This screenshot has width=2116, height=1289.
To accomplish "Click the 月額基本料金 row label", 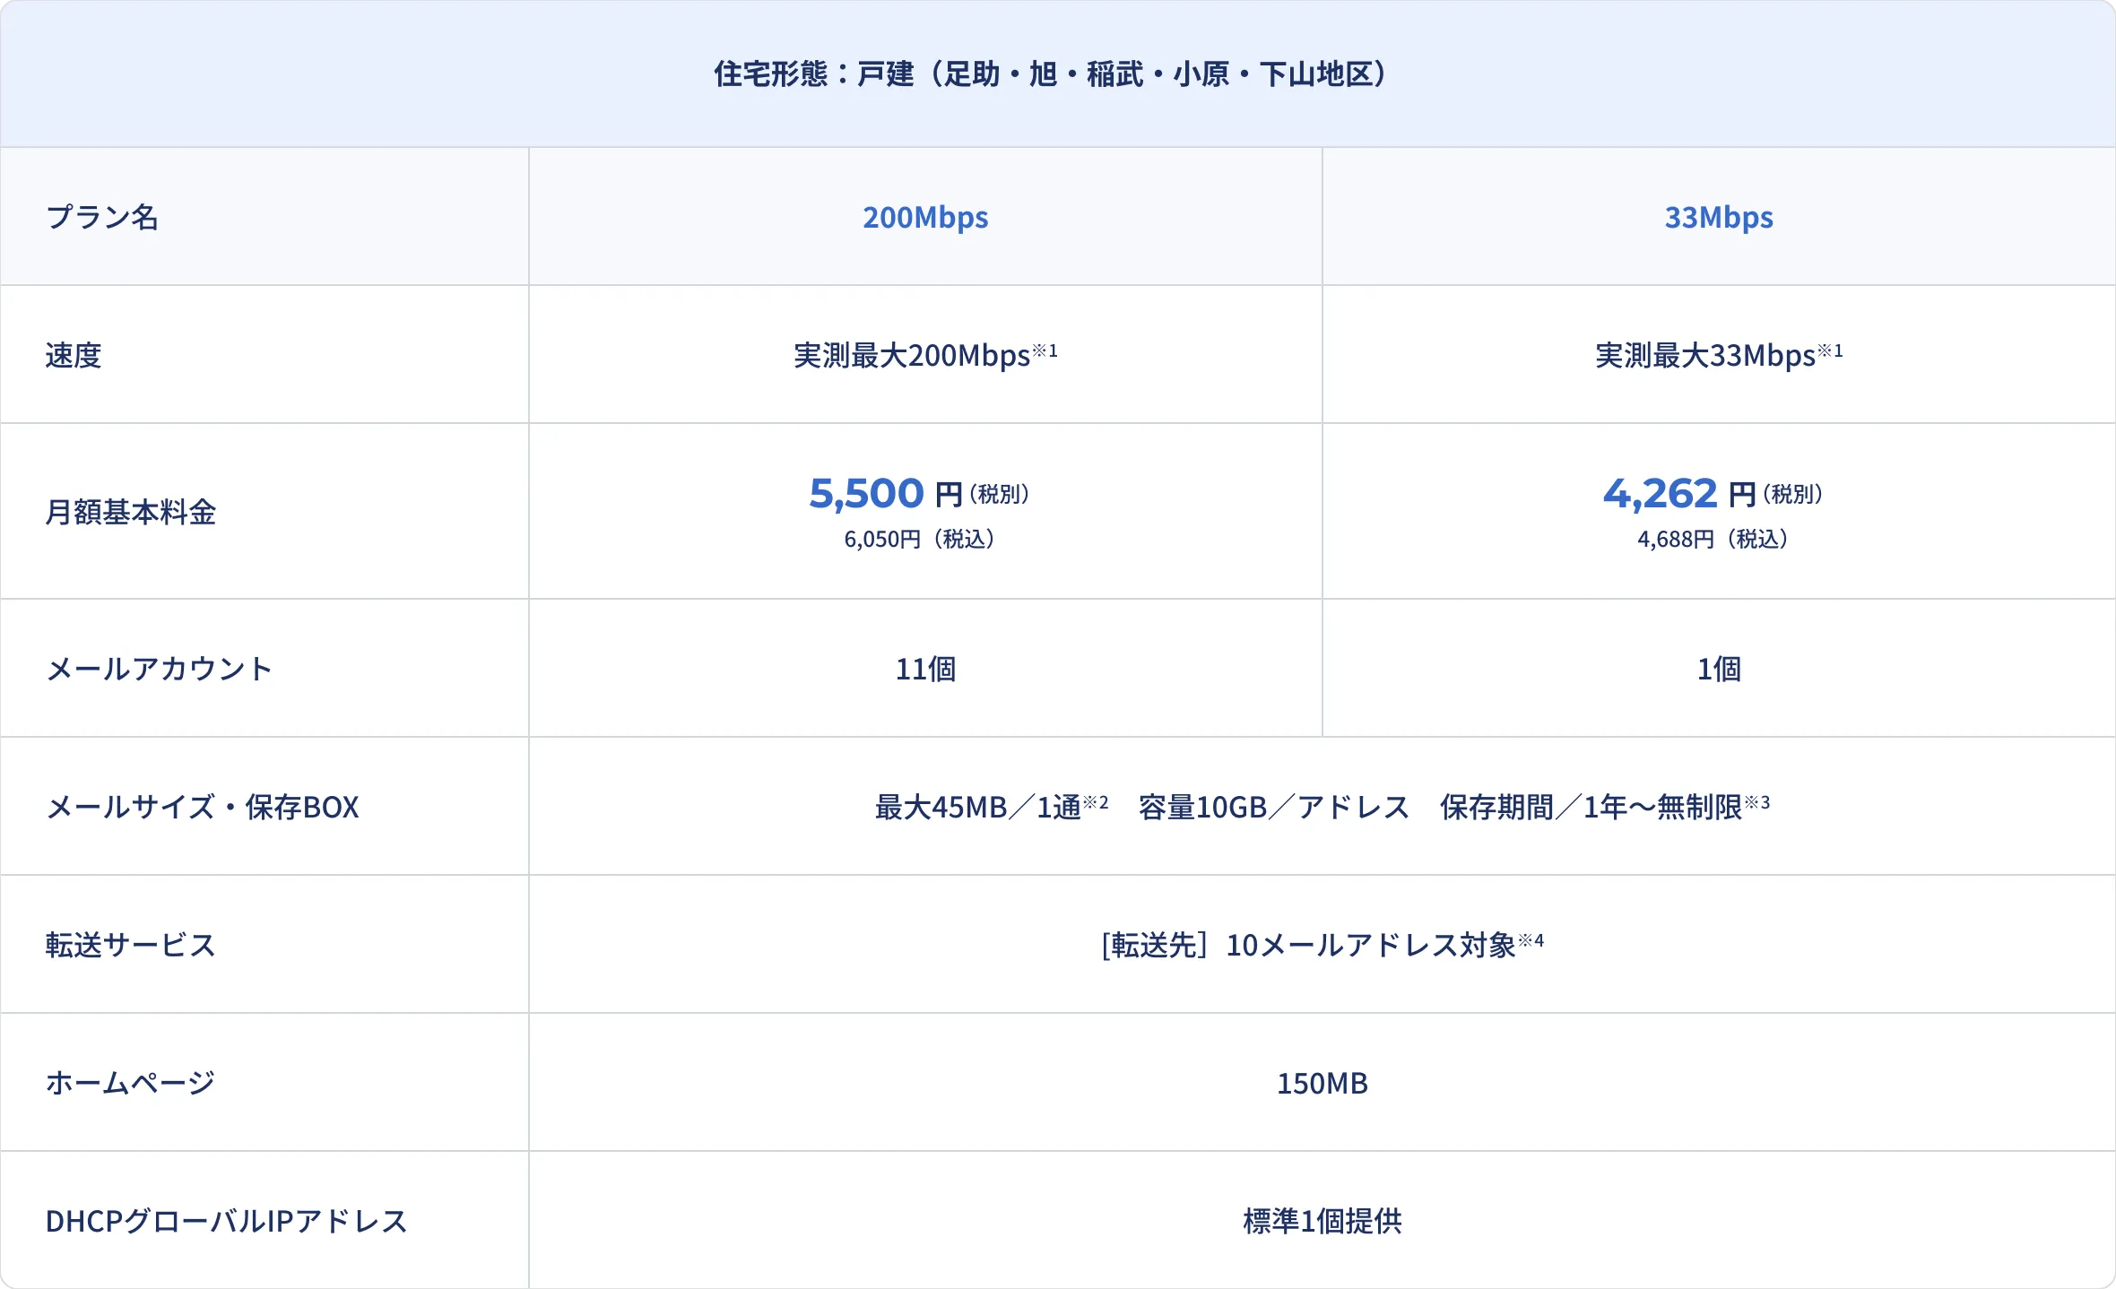I will click(x=131, y=512).
